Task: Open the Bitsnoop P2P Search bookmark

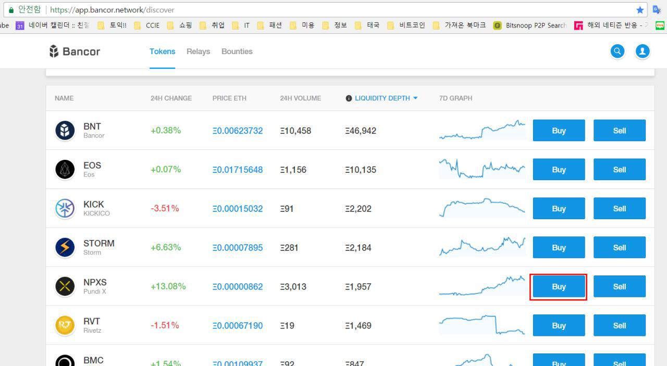Action: [x=530, y=25]
